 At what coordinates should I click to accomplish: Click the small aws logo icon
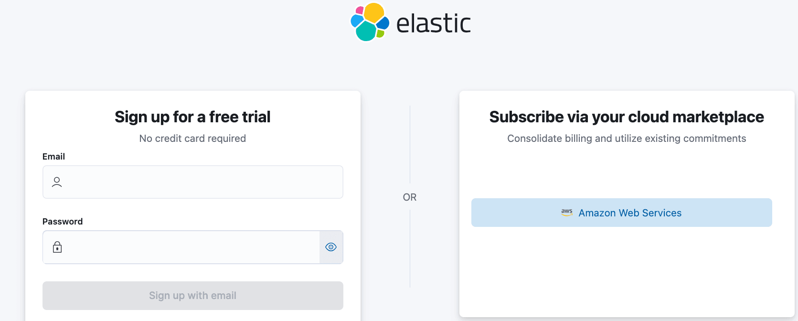coord(567,213)
